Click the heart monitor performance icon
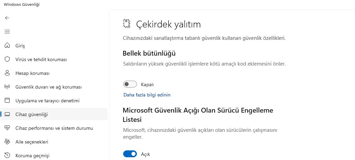 [x=7, y=128]
